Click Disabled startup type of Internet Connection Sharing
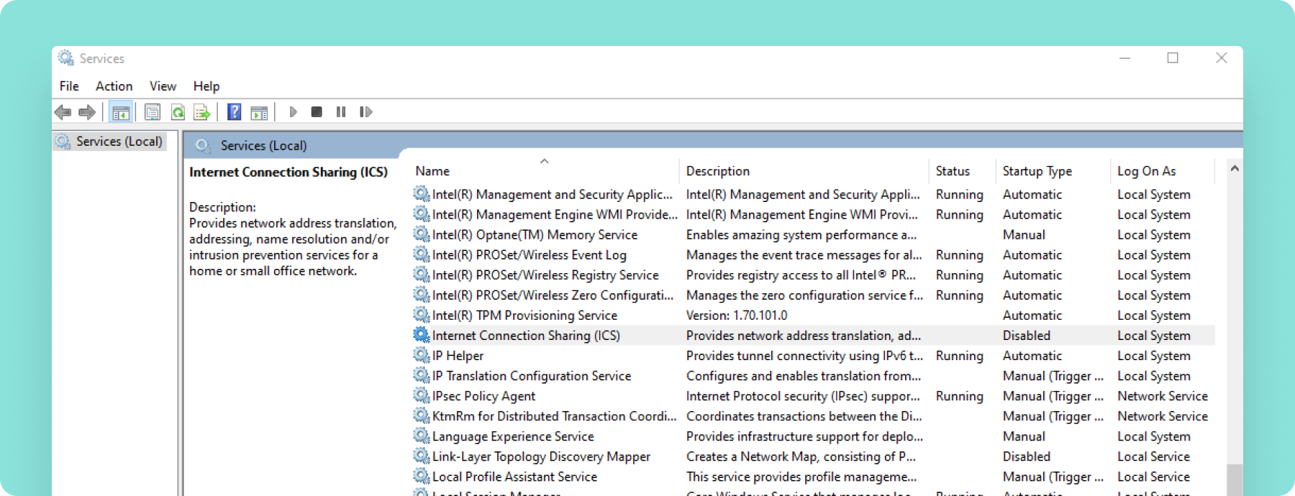Viewport: 1295px width, 496px height. coord(1027,336)
